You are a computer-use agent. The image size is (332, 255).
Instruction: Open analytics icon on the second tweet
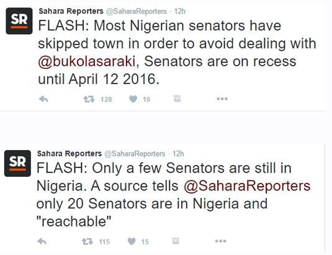176,241
